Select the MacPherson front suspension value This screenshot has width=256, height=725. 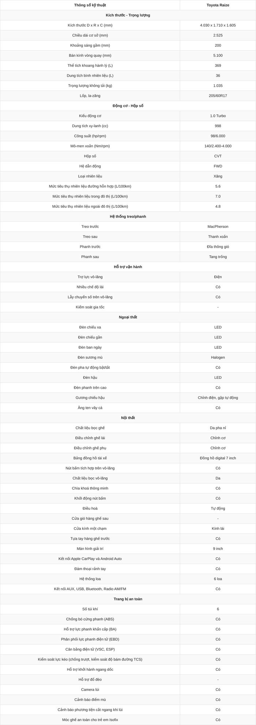coord(218,227)
